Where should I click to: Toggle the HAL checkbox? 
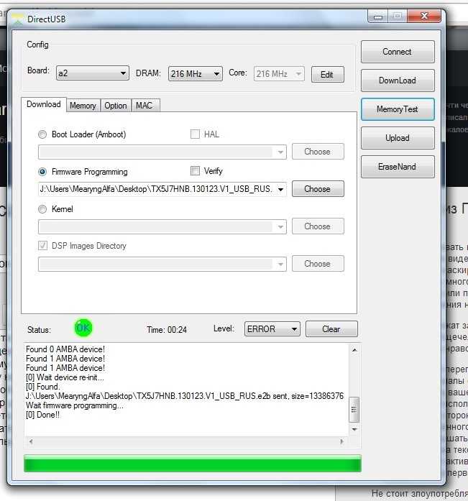[x=195, y=134]
